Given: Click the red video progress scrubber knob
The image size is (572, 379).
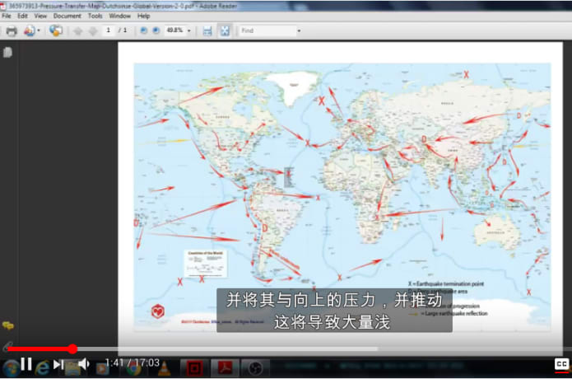Looking at the screenshot, I should (72, 349).
